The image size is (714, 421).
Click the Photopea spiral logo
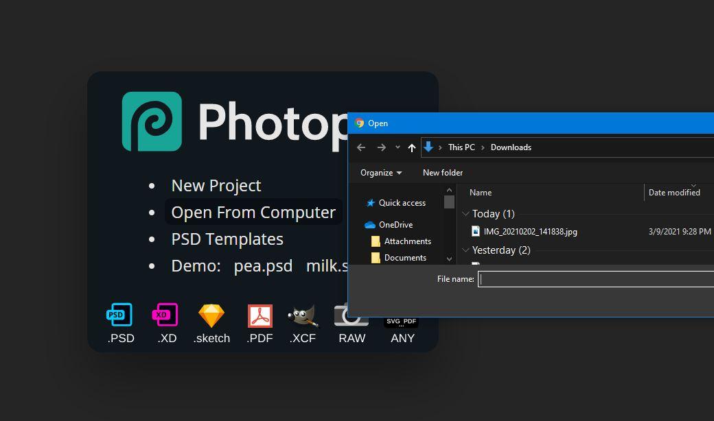(x=152, y=121)
